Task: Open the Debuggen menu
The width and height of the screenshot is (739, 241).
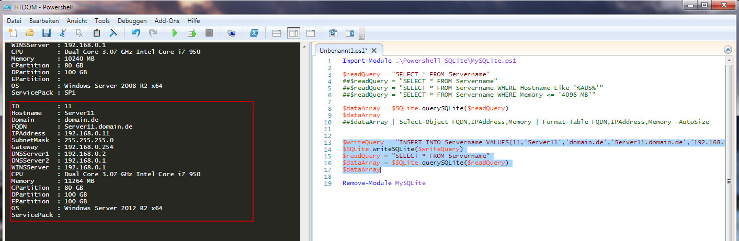Action: [132, 21]
